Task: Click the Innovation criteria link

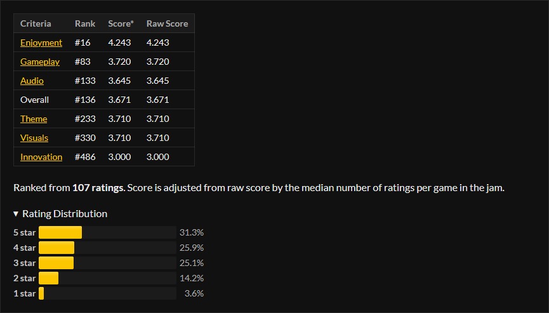Action: click(41, 157)
